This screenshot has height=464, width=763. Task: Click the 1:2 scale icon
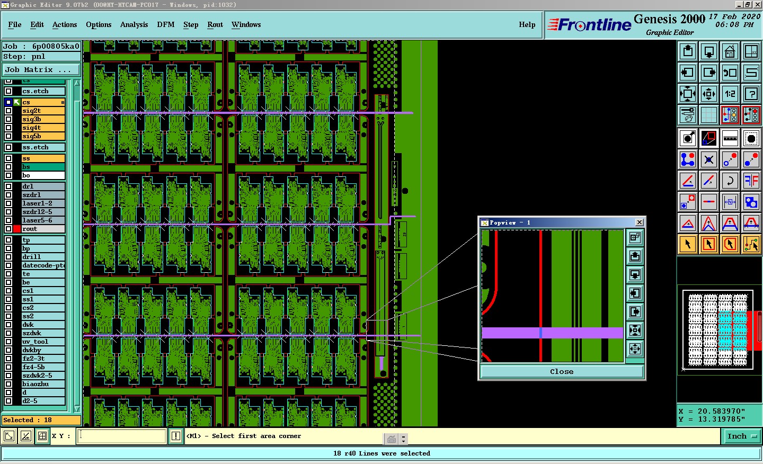click(730, 94)
